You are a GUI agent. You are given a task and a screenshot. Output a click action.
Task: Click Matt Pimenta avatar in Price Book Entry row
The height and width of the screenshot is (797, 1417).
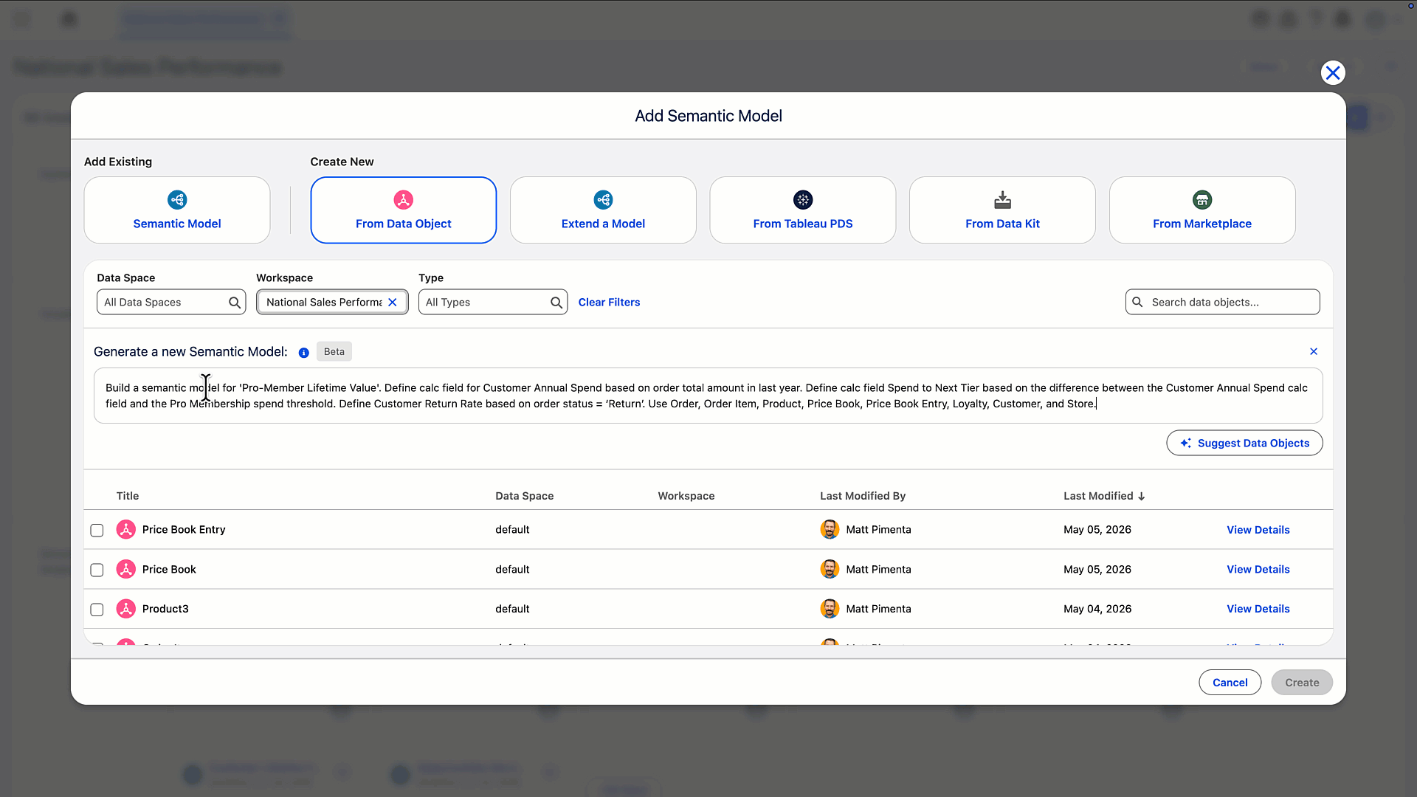point(830,529)
